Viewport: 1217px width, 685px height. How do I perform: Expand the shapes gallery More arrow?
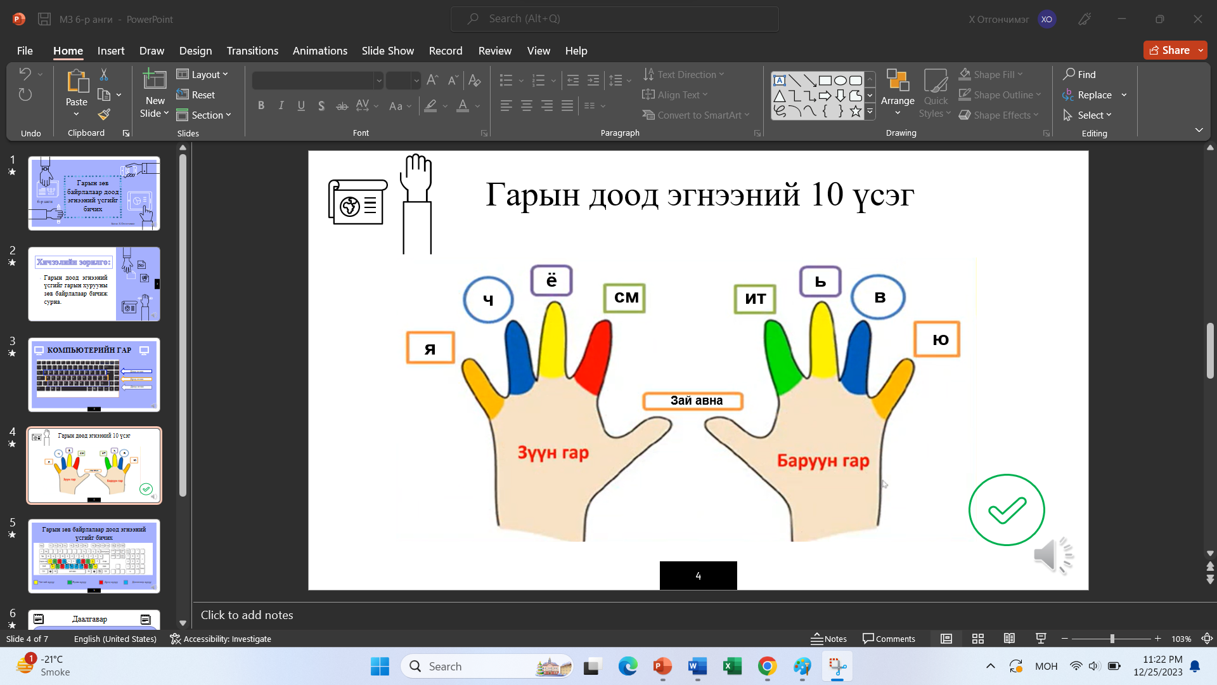pyautogui.click(x=870, y=112)
